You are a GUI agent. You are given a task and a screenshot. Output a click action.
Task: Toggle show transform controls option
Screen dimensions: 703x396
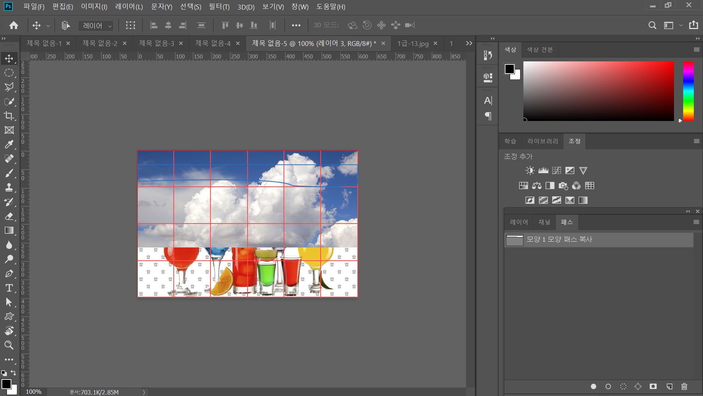130,25
